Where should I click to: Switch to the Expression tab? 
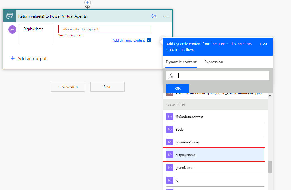(214, 62)
